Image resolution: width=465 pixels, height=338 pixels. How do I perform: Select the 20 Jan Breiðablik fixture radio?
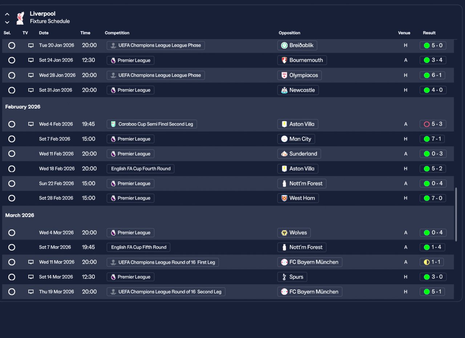pyautogui.click(x=12, y=45)
